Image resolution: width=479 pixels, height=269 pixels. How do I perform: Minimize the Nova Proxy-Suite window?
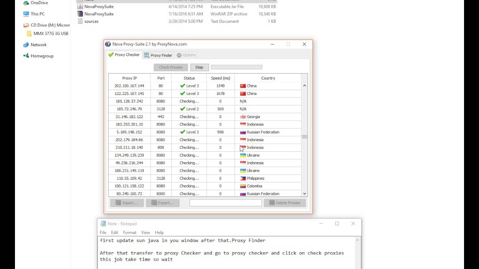(x=272, y=44)
